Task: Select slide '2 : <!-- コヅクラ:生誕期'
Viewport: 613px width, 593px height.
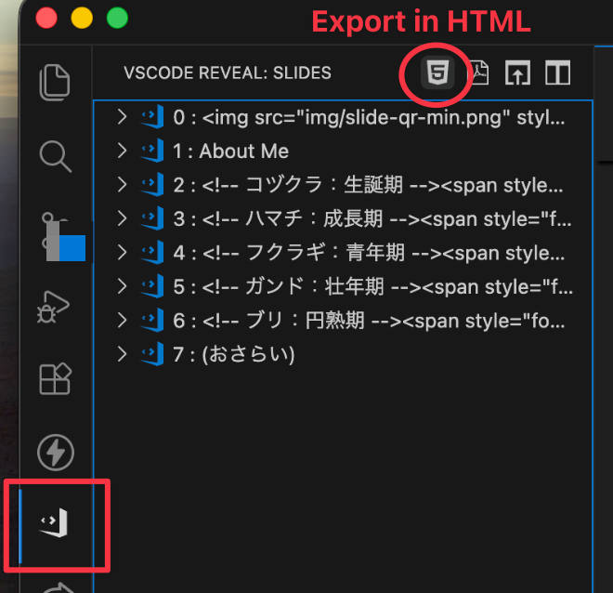Action: (x=344, y=185)
